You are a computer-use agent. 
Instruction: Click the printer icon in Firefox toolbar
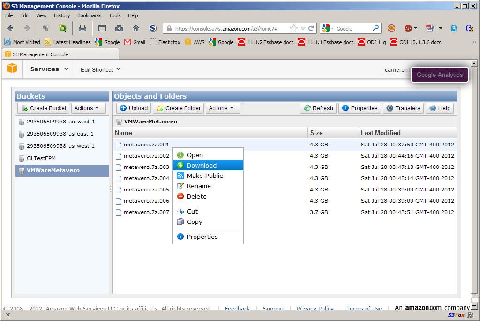point(82,28)
